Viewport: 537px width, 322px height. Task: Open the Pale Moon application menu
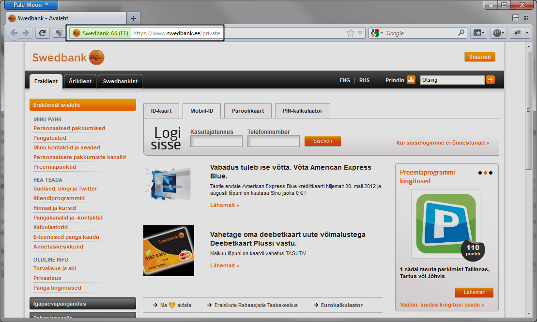(31, 5)
